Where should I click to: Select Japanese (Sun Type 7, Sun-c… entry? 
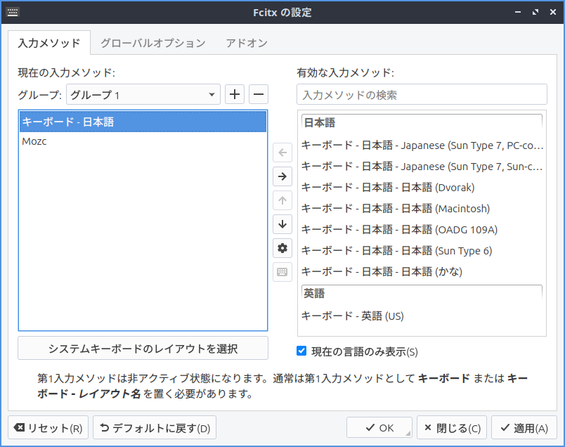[x=422, y=166]
